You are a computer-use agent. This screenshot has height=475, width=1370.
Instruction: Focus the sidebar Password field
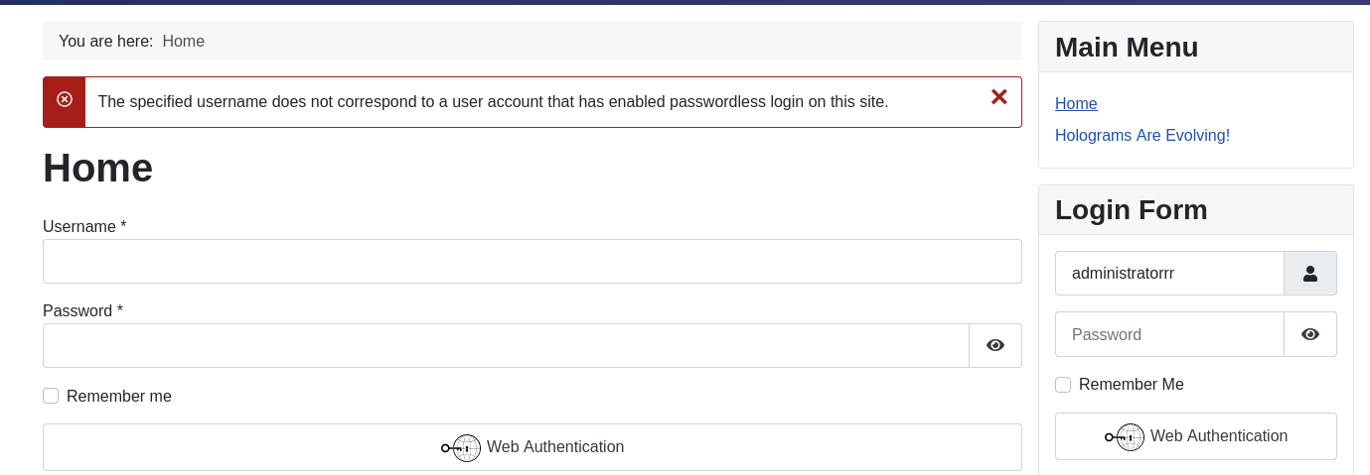pos(1169,334)
